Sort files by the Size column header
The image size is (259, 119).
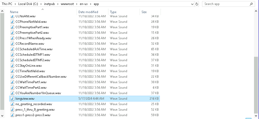(144, 12)
